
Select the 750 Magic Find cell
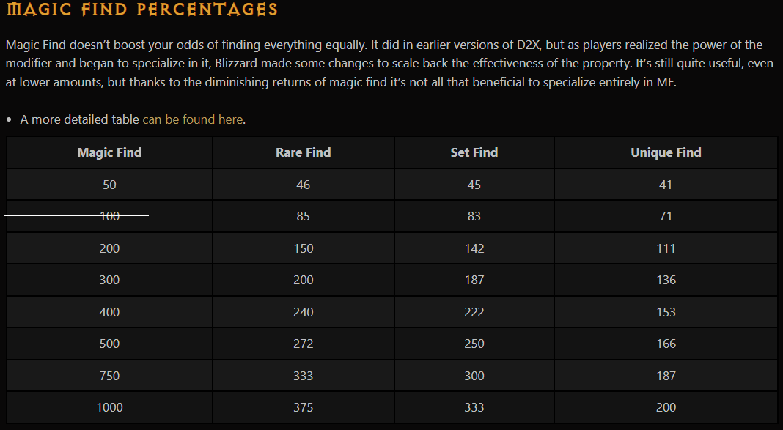click(x=109, y=376)
